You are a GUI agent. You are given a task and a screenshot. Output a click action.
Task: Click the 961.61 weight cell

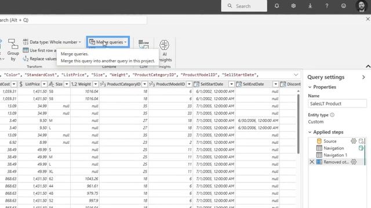[85, 186]
